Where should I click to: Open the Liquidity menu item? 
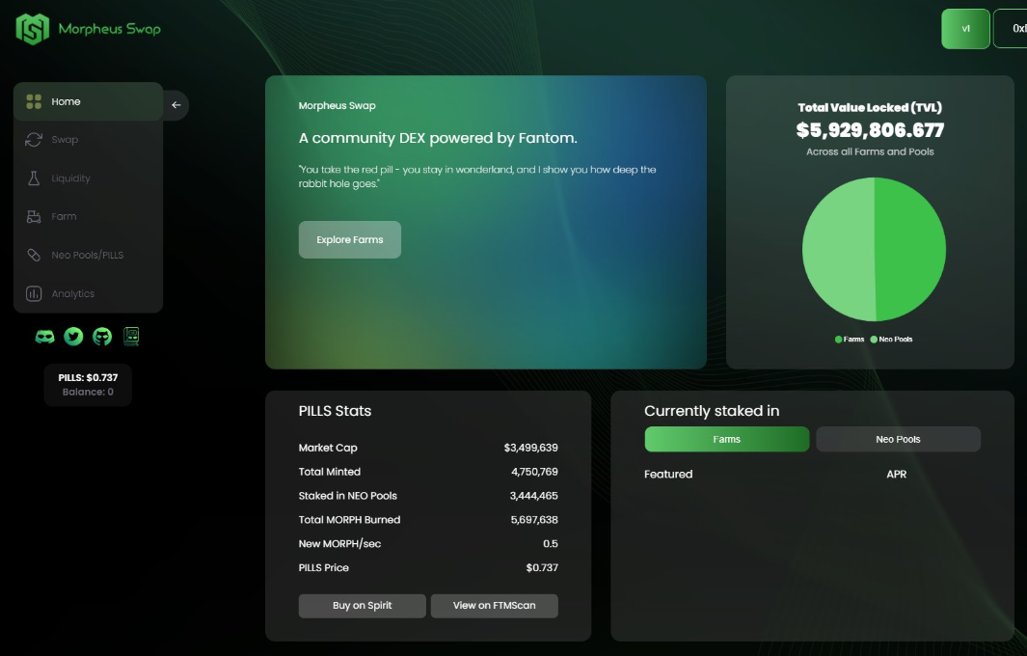pos(88,178)
